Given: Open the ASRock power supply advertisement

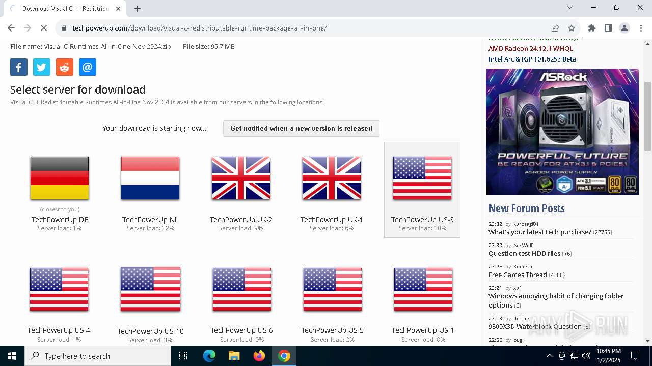Looking at the screenshot, I should [x=562, y=132].
